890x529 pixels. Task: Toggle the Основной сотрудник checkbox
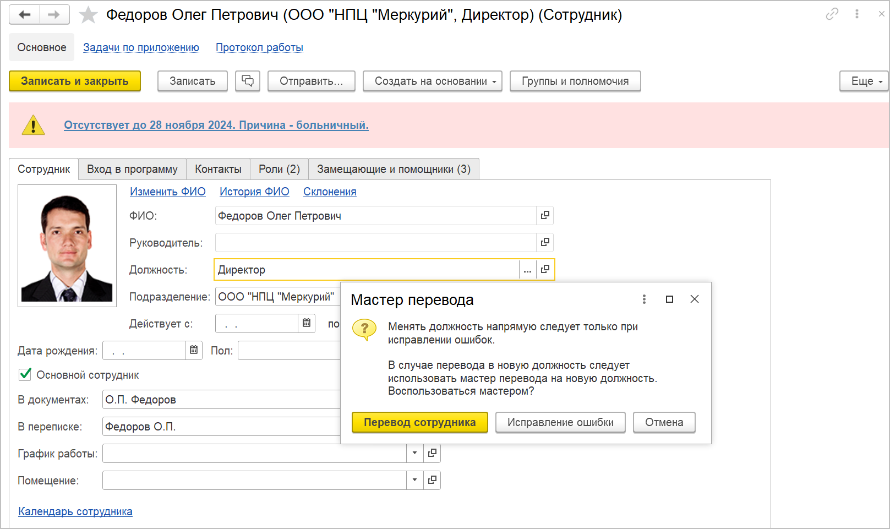[25, 375]
